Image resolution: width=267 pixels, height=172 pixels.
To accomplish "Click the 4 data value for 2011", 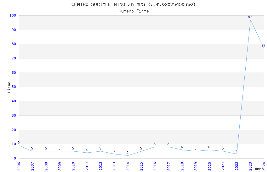I will (x=87, y=150).
